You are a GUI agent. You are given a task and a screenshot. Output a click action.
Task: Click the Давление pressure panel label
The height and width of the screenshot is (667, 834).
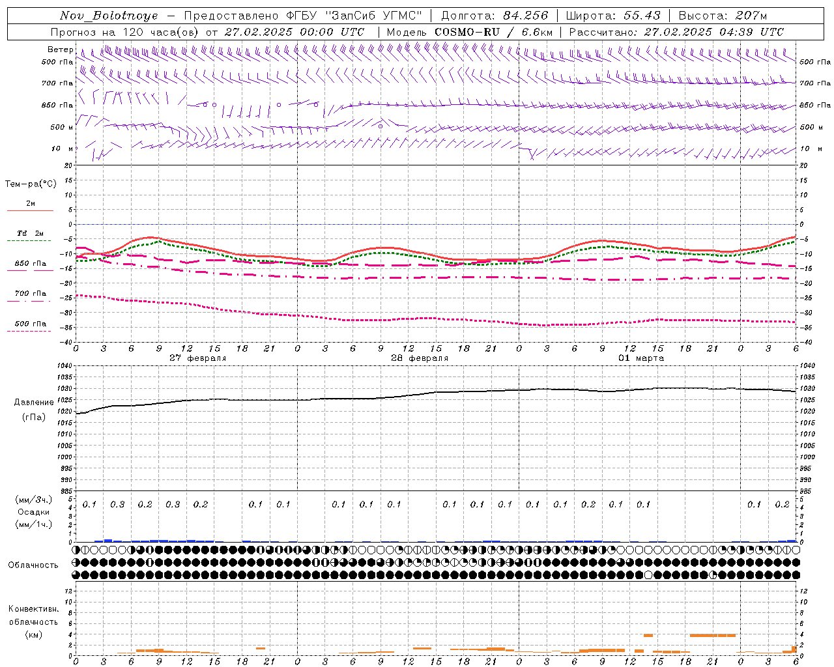click(34, 402)
